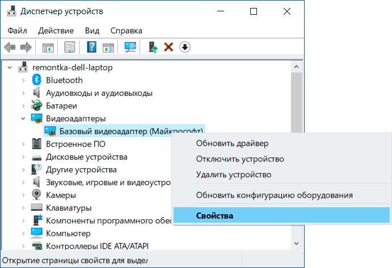Image resolution: width=392 pixels, height=268 pixels.
Task: Open the Действие menu
Action: coord(56,31)
